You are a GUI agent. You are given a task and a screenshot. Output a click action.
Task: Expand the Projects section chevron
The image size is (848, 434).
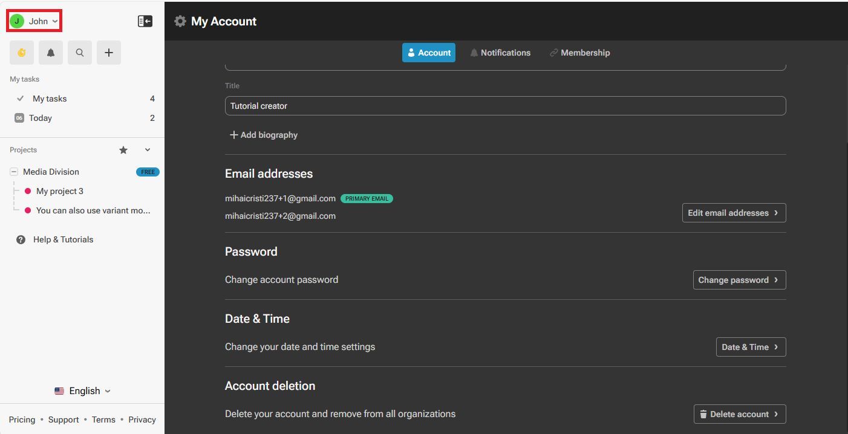(x=148, y=150)
